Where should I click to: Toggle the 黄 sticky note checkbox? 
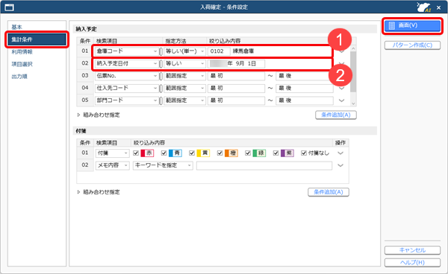click(x=192, y=153)
